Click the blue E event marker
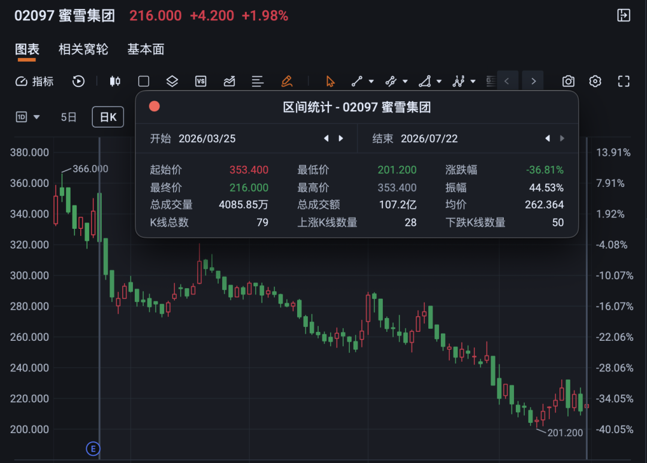This screenshot has height=463, width=647. coord(93,449)
